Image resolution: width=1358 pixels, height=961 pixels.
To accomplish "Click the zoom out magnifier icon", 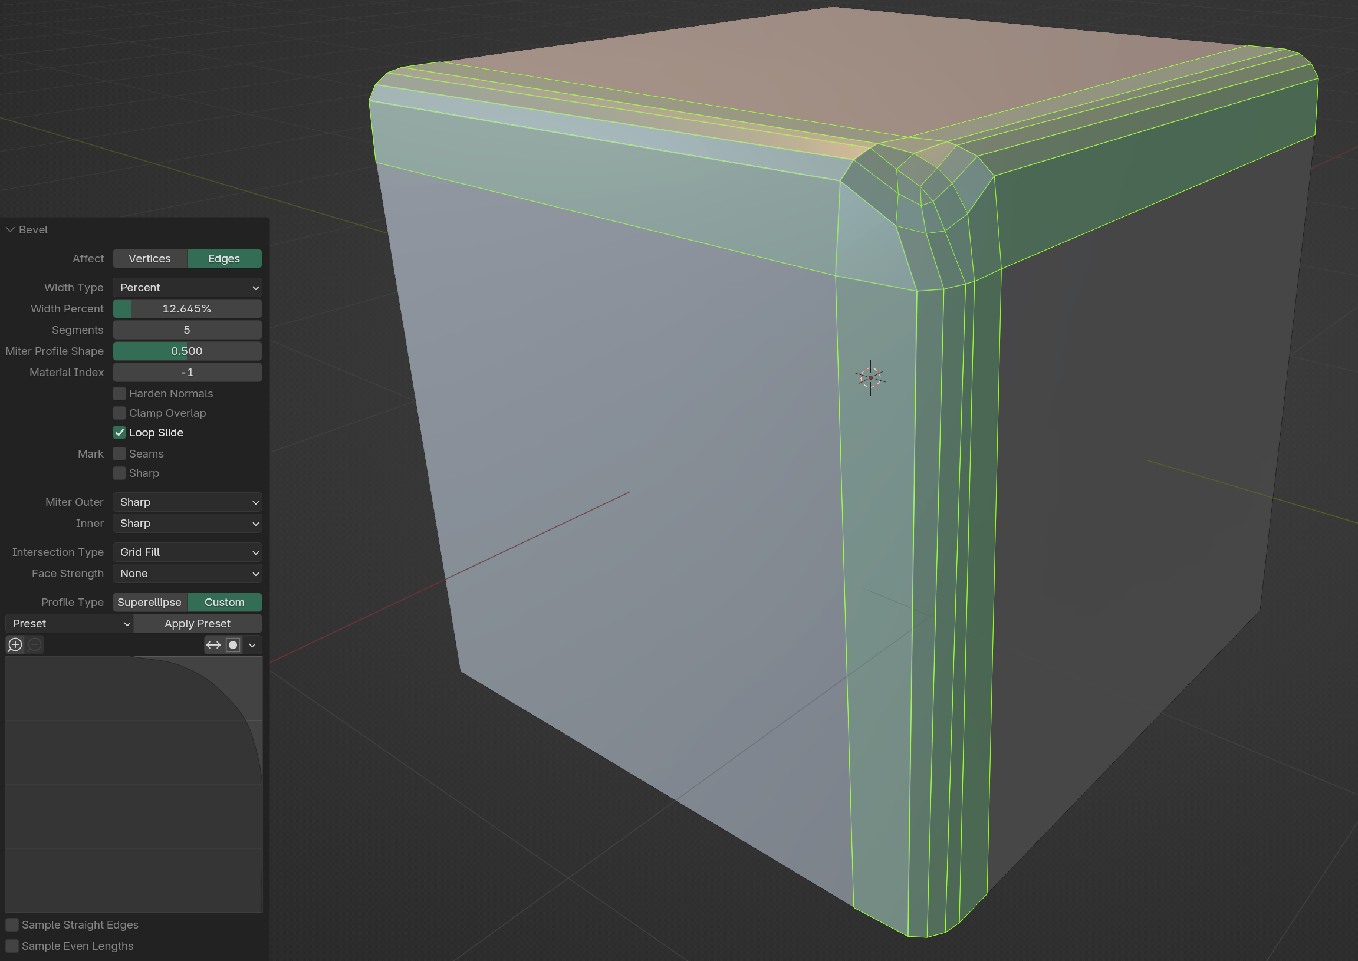I will click(x=35, y=644).
